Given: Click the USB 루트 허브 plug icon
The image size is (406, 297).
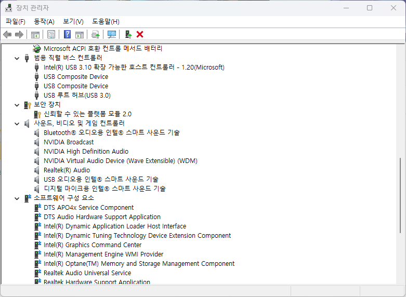Looking at the screenshot, I should pyautogui.click(x=37, y=96).
